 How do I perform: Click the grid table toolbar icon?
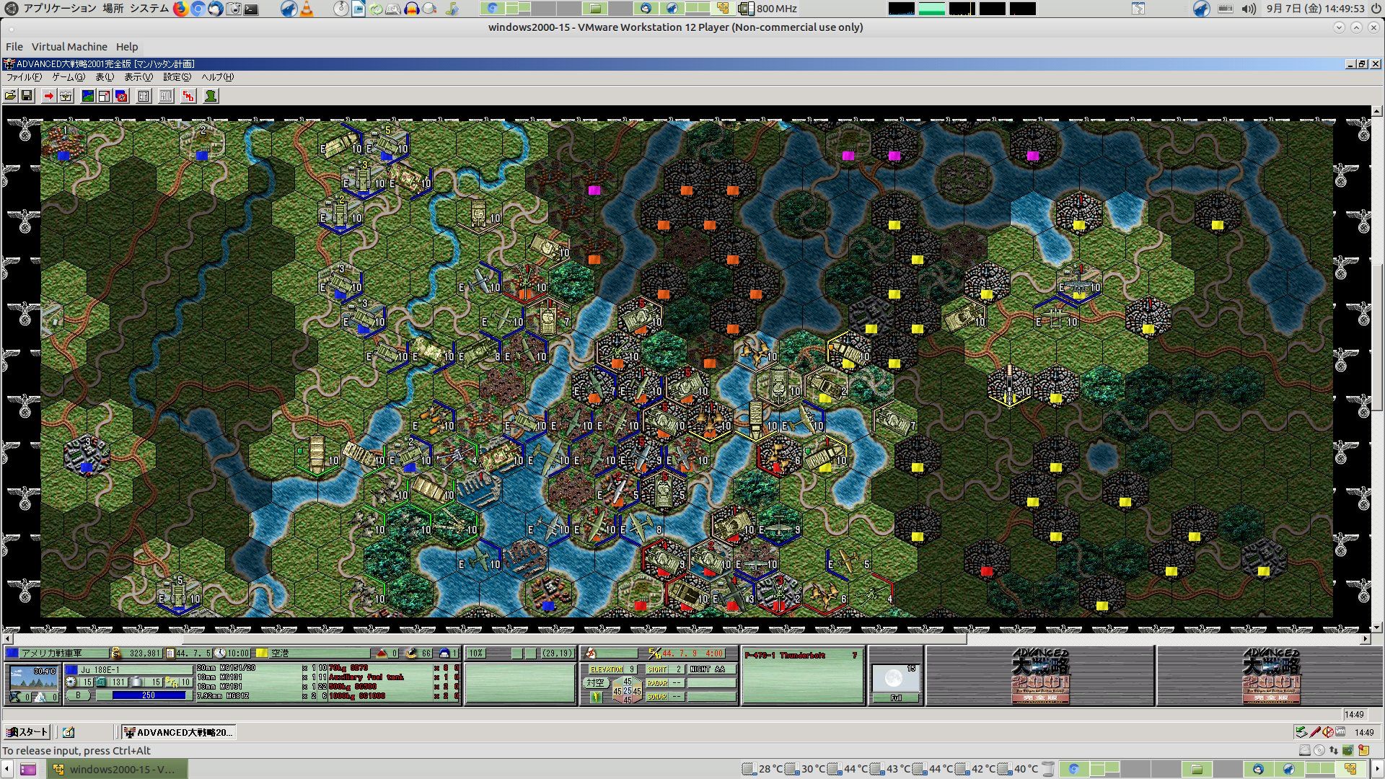(x=144, y=96)
